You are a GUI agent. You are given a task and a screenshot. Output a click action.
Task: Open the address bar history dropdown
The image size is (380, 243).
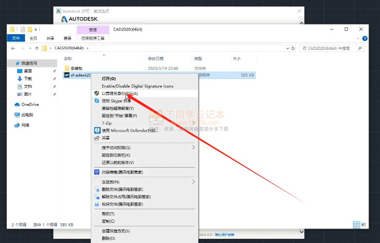pyautogui.click(x=287, y=48)
